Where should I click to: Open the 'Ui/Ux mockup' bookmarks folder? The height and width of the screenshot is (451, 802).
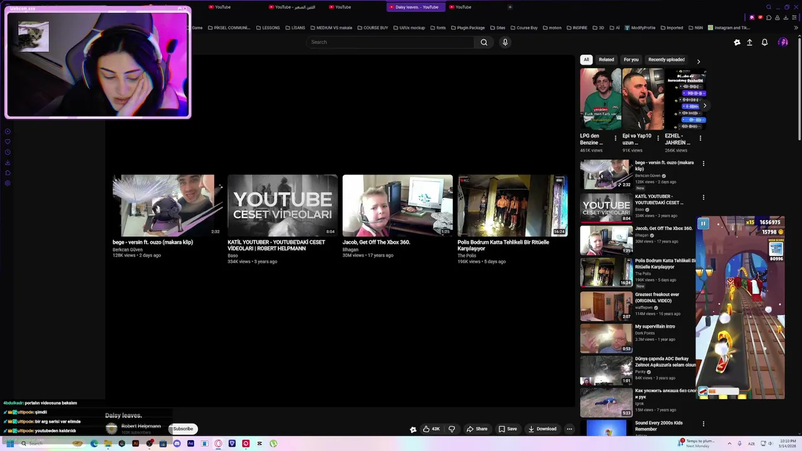click(409, 28)
